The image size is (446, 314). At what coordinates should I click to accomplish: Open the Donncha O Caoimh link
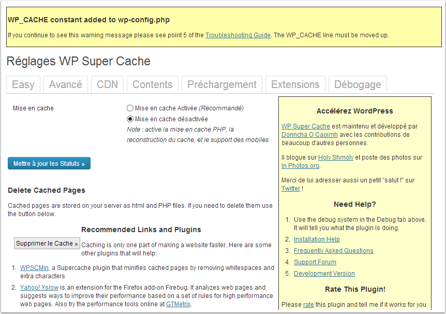pos(309,135)
